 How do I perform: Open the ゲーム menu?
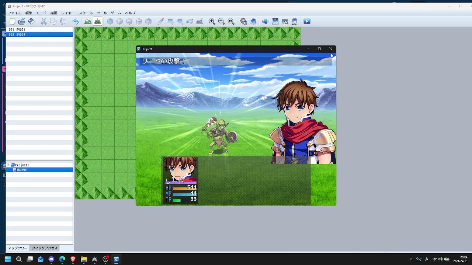116,13
